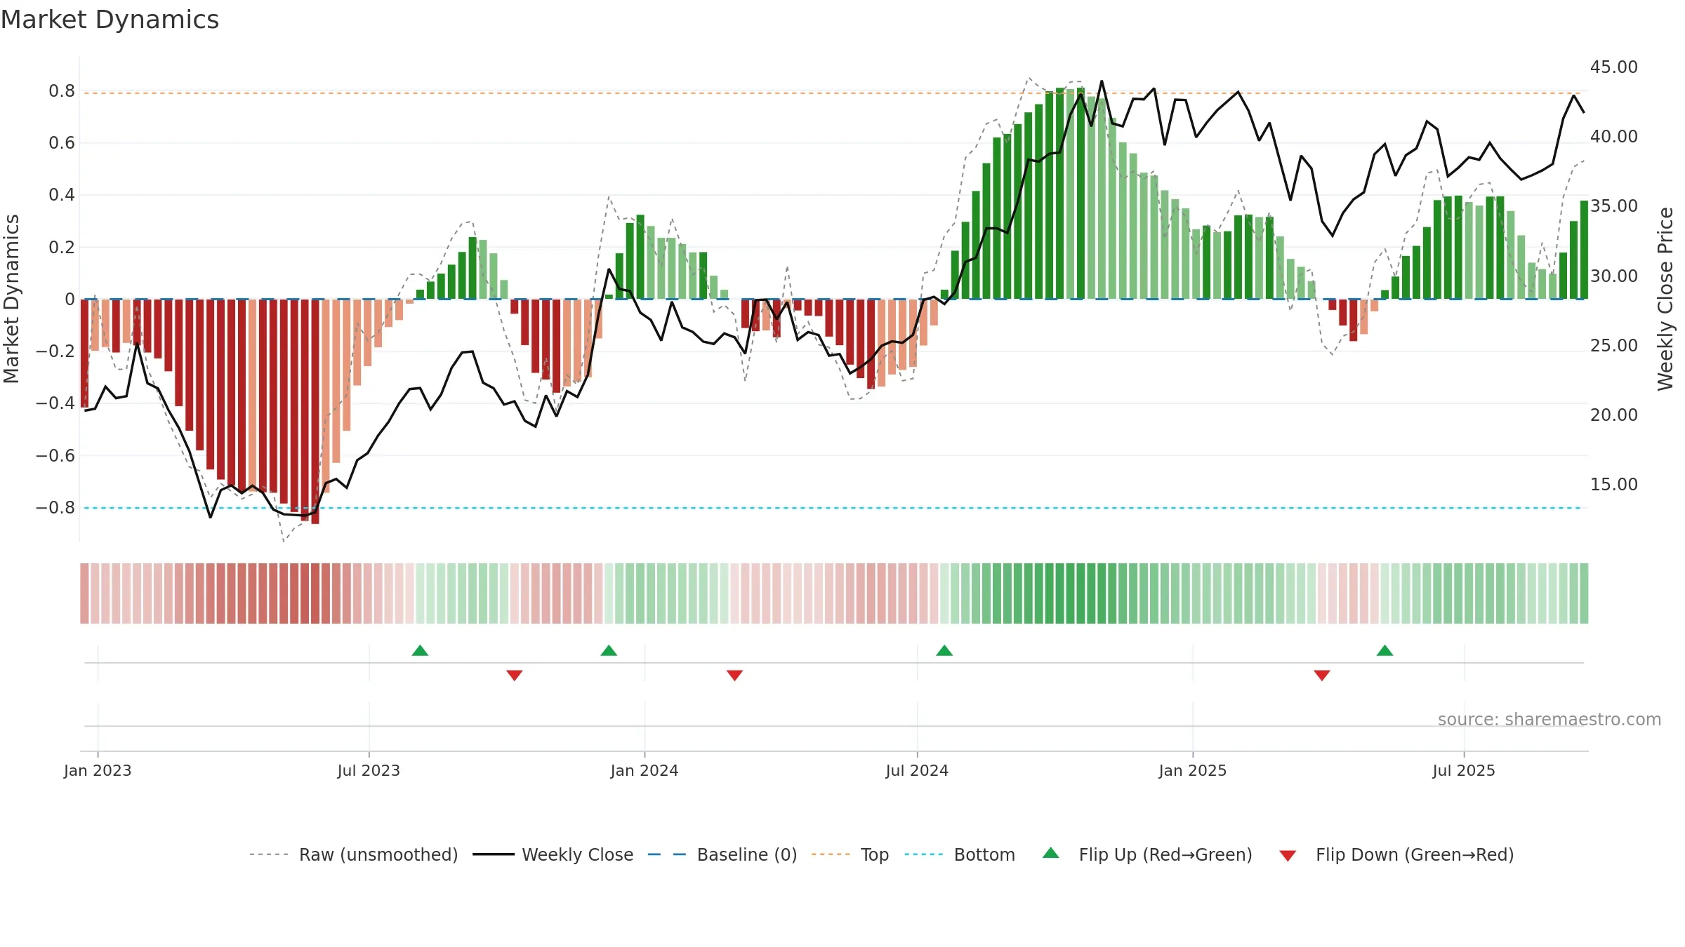The width and height of the screenshot is (1685, 947).
Task: Toggle the Baseline (0) legend entry
Action: (722, 854)
